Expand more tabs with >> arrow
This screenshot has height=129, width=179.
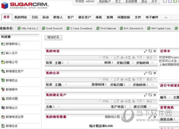(x=166, y=18)
